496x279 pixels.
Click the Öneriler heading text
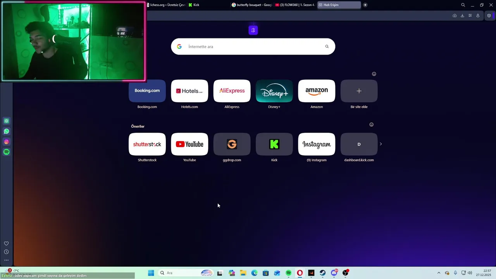point(138,126)
